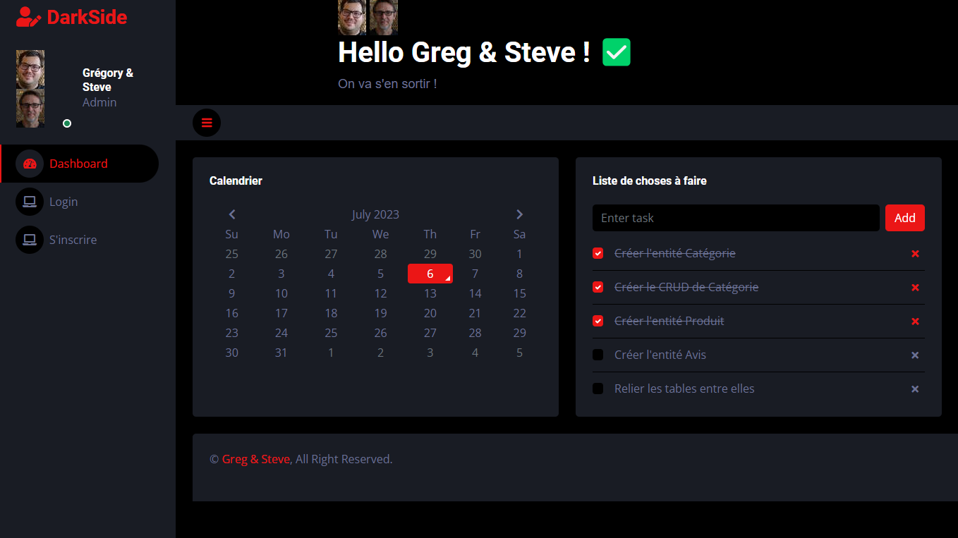Viewport: 958px width, 538px height.
Task: Delete the 'Créer l'entité Catégorie' task
Action: tap(915, 254)
